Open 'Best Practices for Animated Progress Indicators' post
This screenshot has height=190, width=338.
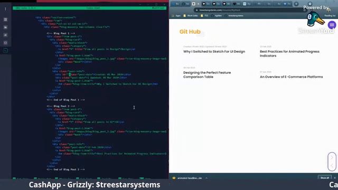click(x=289, y=54)
